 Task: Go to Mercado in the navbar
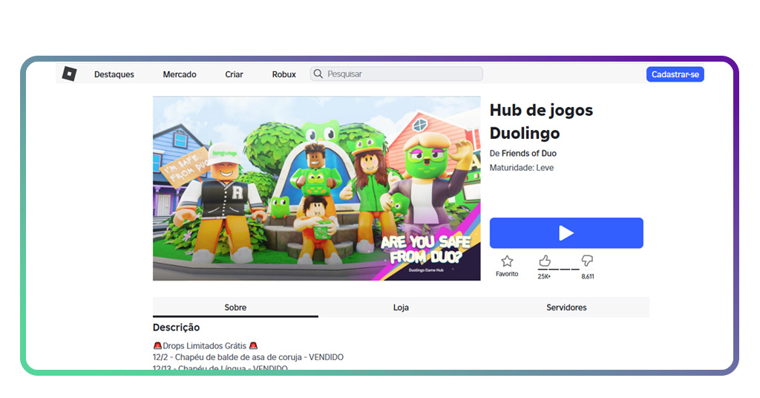pos(180,74)
